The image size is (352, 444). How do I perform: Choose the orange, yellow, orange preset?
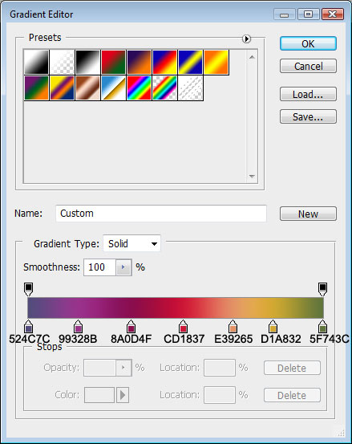[x=216, y=63]
